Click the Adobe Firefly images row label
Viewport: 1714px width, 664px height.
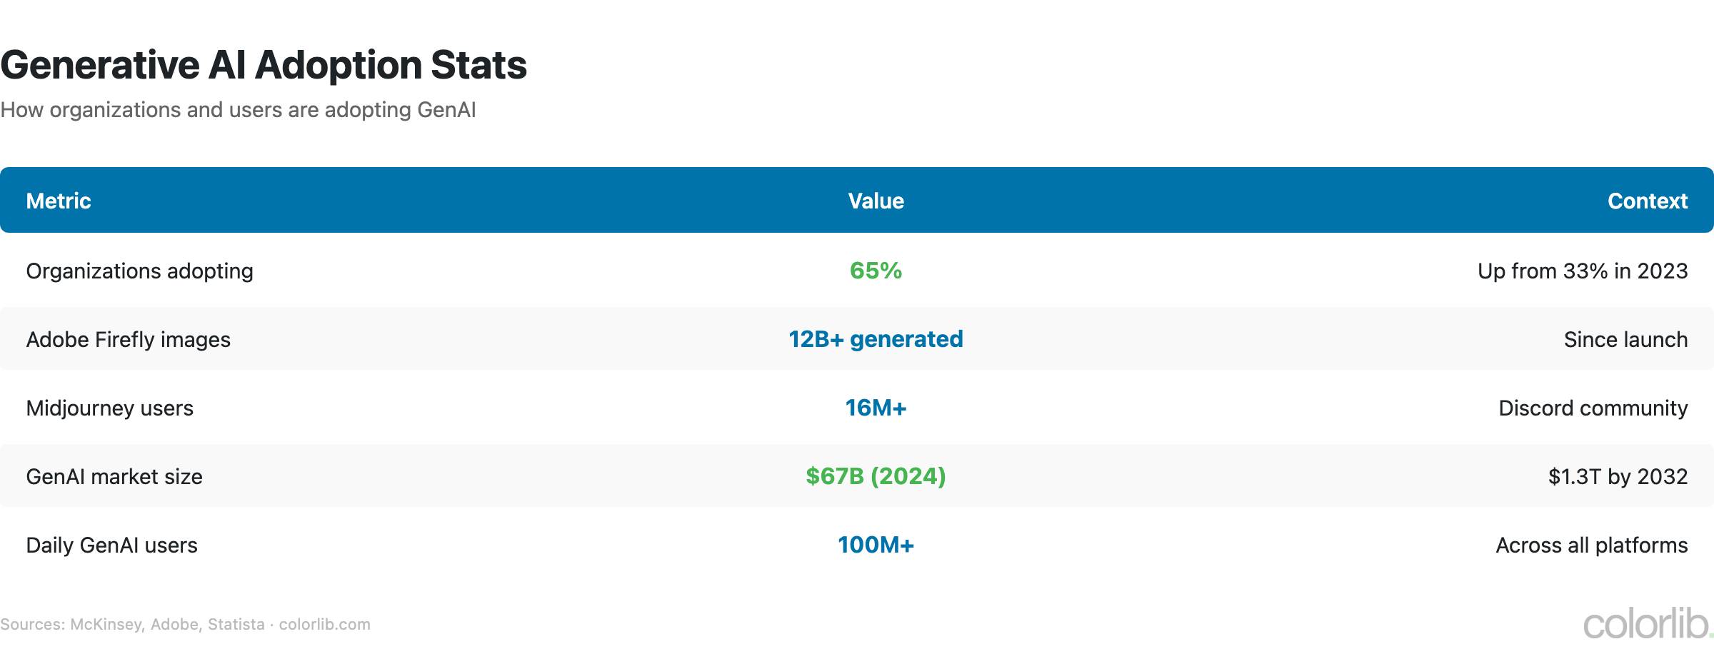(129, 340)
